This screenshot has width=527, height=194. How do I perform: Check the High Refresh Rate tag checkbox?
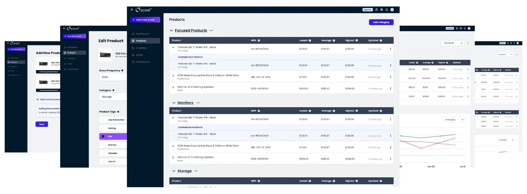(x=103, y=120)
